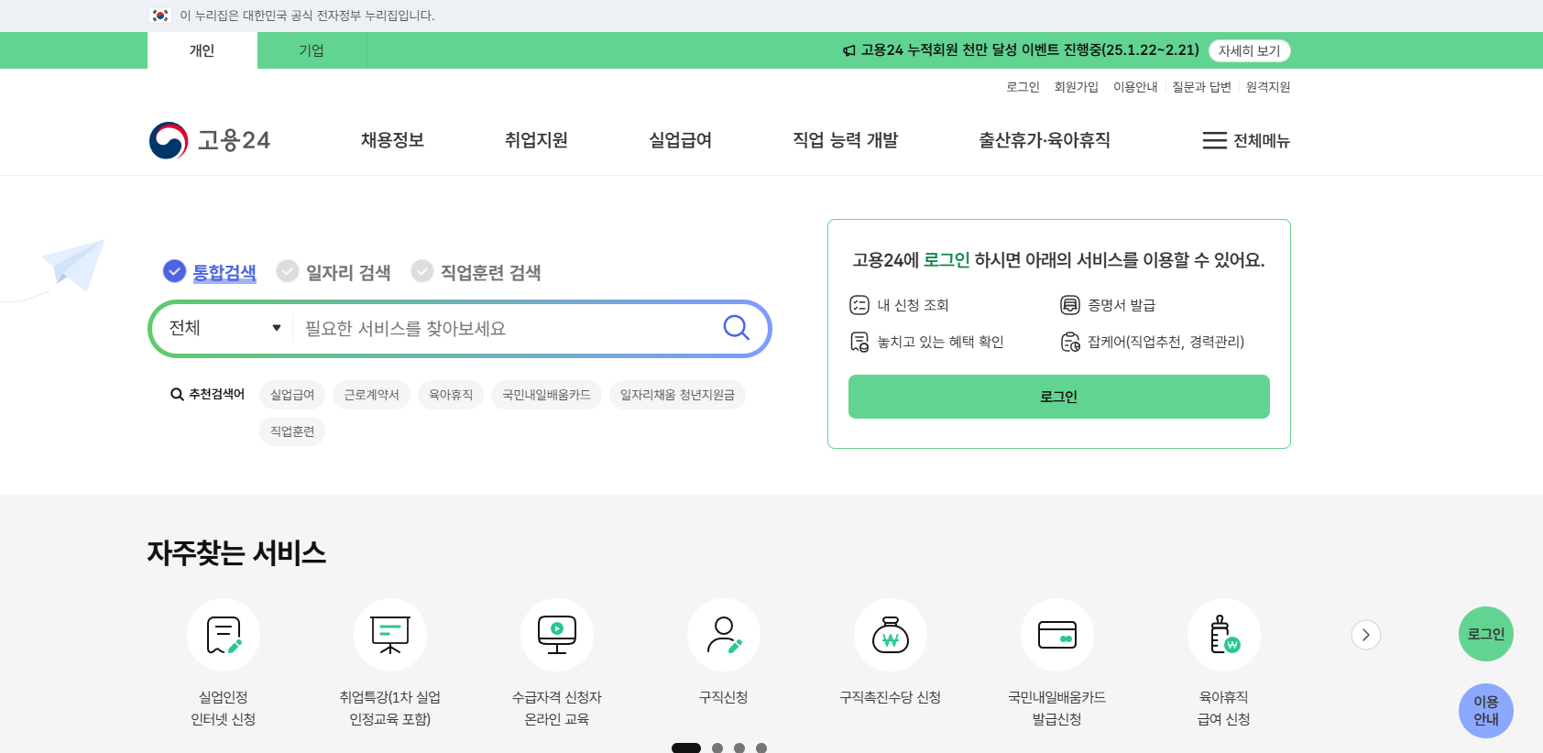Click the 고용24 logo icon
The width and height of the screenshot is (1543, 753).
point(169,140)
